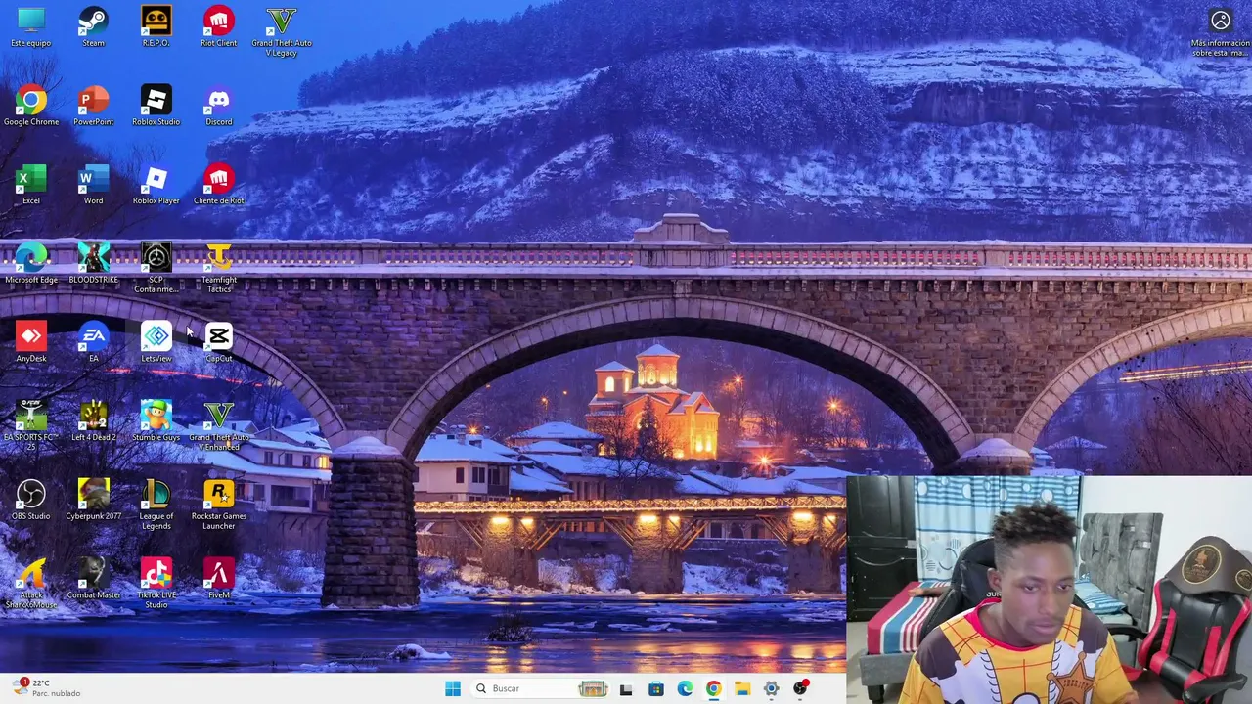This screenshot has width=1252, height=704.
Task: Select the R.E.P.O. game shortcut
Action: click(x=156, y=26)
